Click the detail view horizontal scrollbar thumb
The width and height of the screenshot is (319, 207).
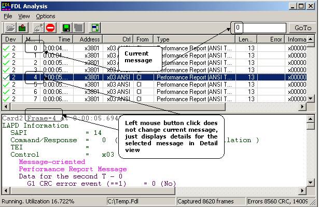click(x=93, y=191)
